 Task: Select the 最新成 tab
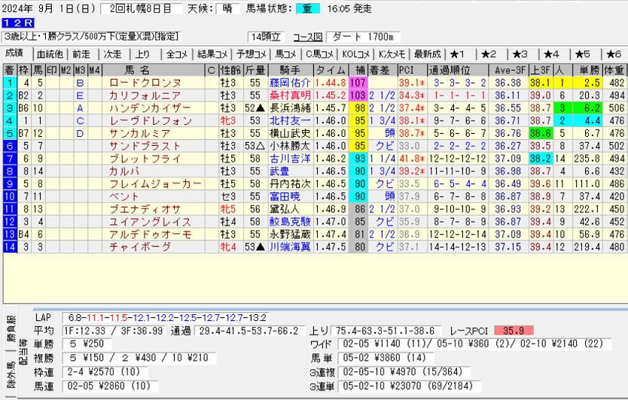pos(426,53)
